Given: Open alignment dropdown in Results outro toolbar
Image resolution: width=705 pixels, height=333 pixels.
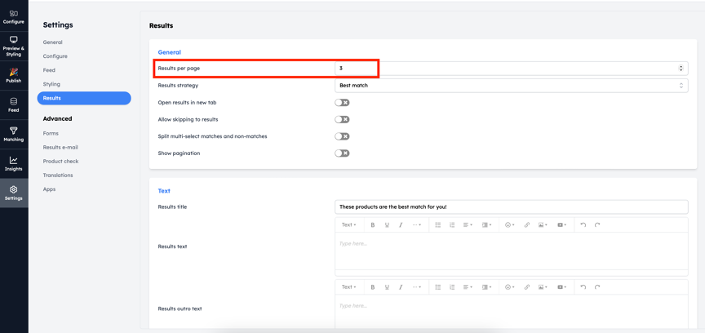Looking at the screenshot, I should [x=468, y=287].
